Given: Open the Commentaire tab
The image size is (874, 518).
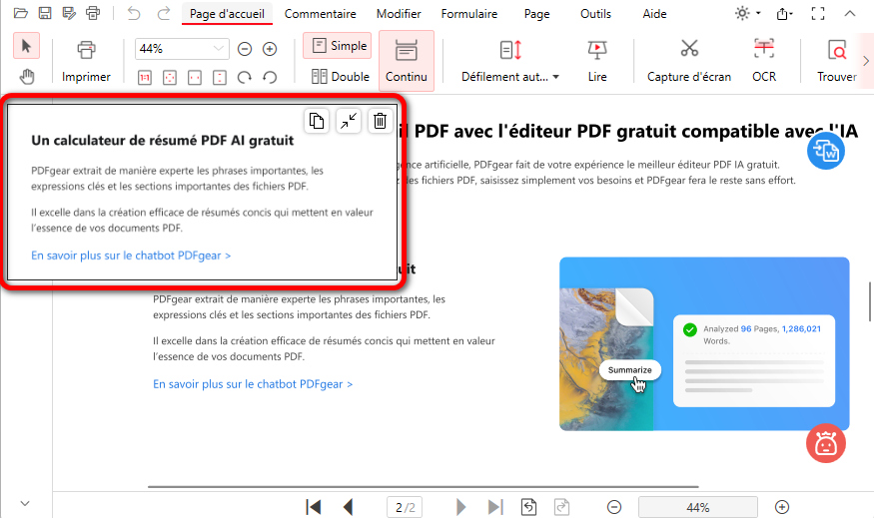Looking at the screenshot, I should (320, 14).
